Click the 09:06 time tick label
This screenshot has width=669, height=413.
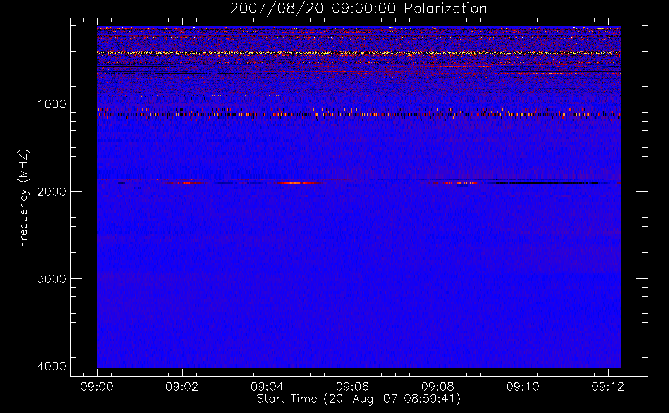(x=353, y=387)
